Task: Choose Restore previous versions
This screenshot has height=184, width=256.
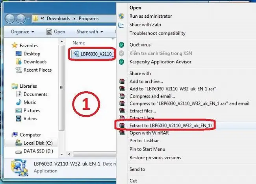Action: [155, 158]
